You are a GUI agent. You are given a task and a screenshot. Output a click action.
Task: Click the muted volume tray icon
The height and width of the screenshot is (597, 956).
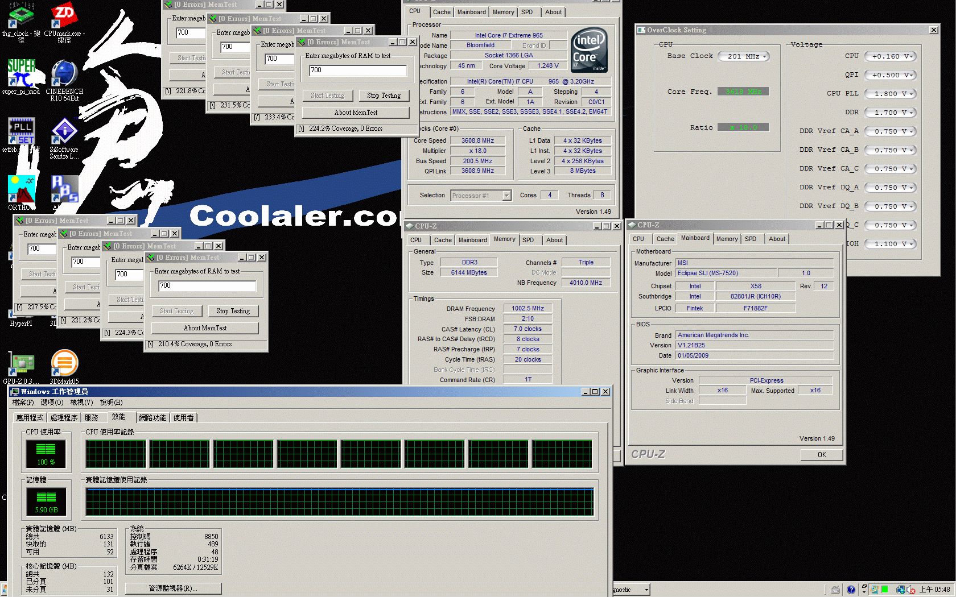[x=910, y=590]
